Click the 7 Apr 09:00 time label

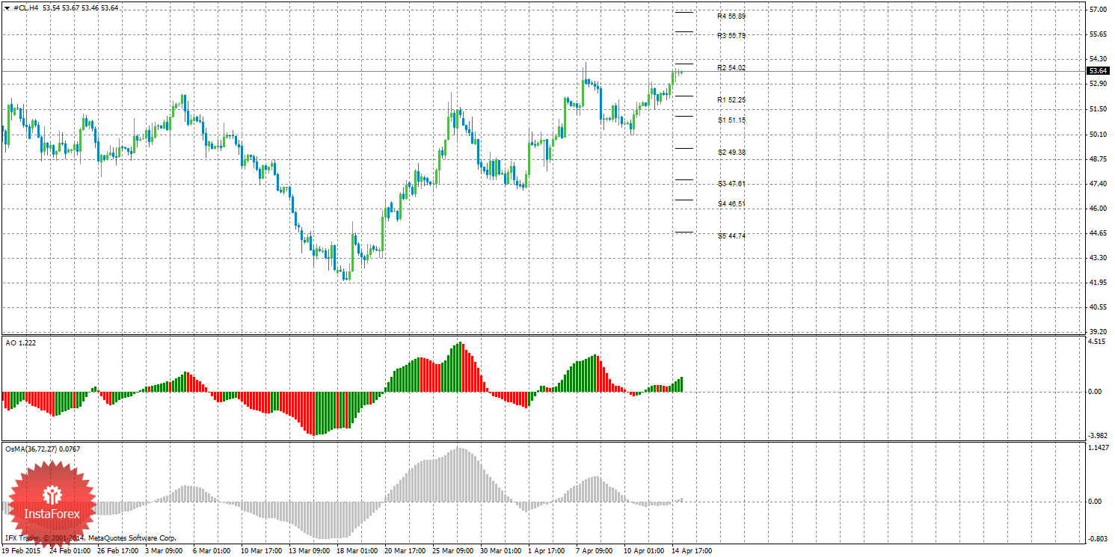[595, 551]
